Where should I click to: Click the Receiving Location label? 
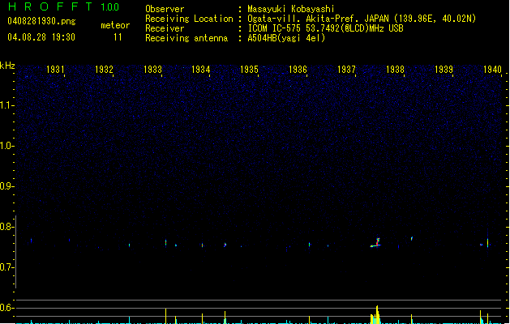[189, 19]
